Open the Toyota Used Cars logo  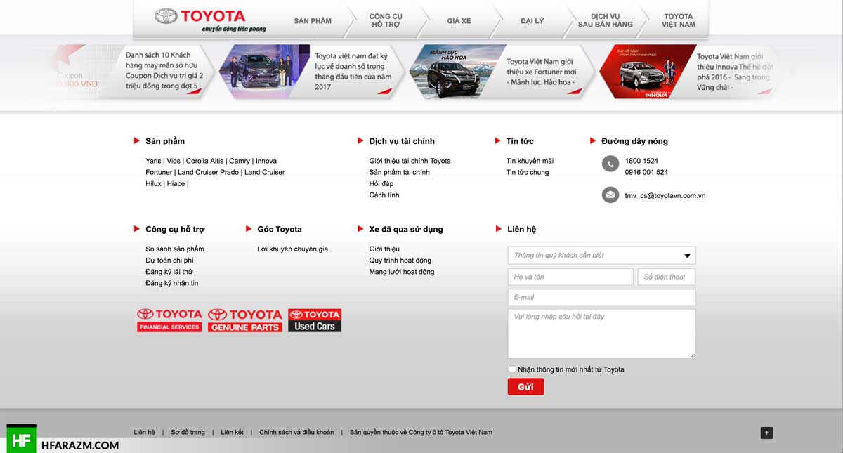[x=315, y=320]
